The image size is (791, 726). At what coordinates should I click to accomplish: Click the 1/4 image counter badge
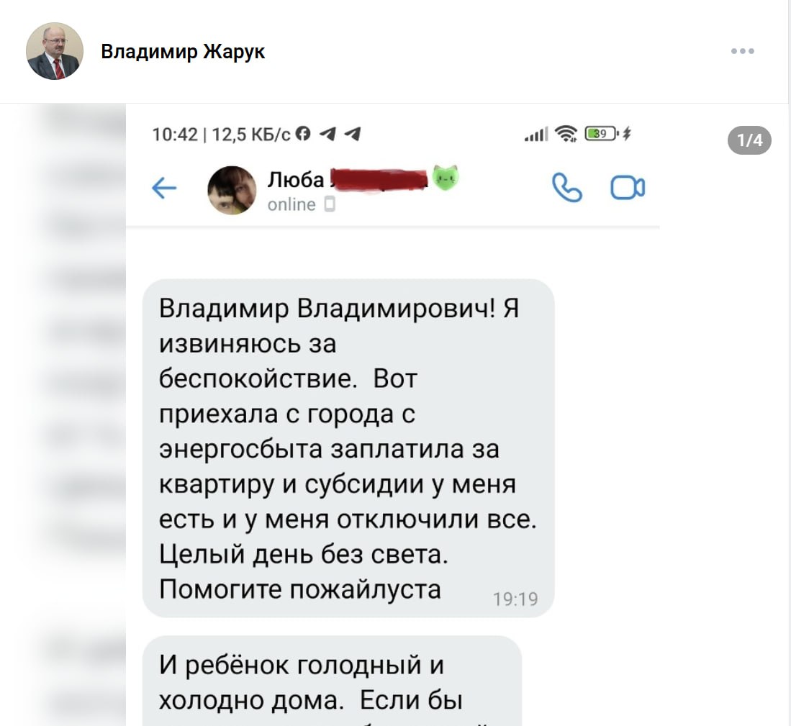tap(750, 140)
